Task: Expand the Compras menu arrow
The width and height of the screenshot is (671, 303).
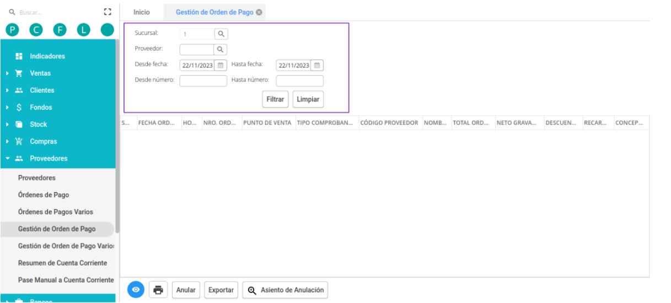Action: [7, 142]
